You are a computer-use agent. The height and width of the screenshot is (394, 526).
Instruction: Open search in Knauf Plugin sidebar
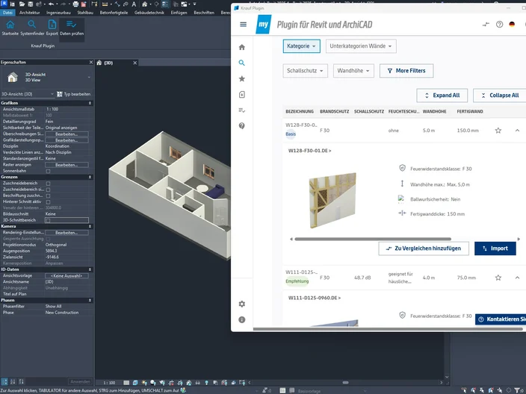[242, 63]
